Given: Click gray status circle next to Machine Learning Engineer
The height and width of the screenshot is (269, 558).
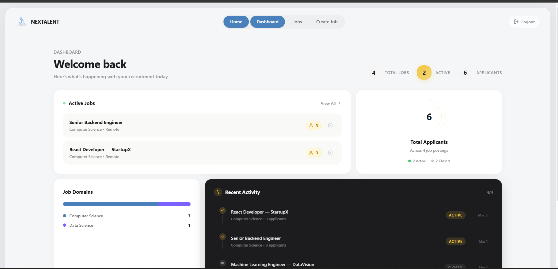Looking at the screenshot, I should click(223, 263).
